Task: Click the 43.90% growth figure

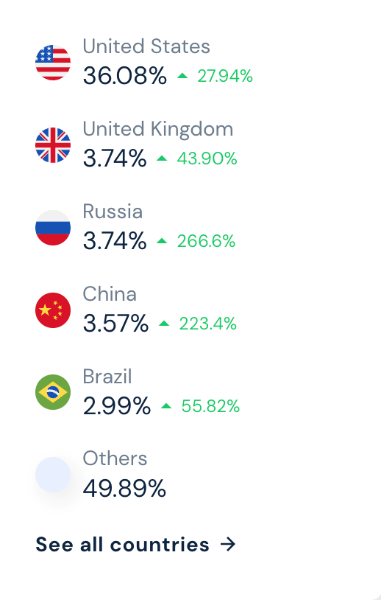Action: 207,158
